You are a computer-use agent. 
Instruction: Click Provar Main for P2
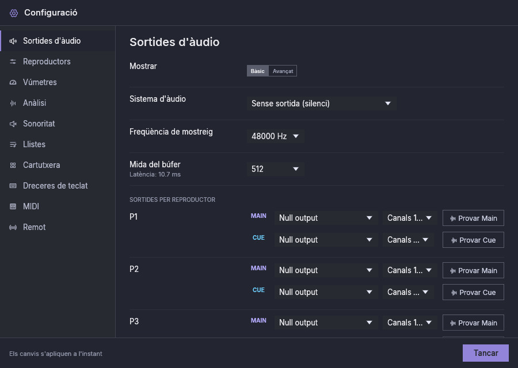coord(473,271)
